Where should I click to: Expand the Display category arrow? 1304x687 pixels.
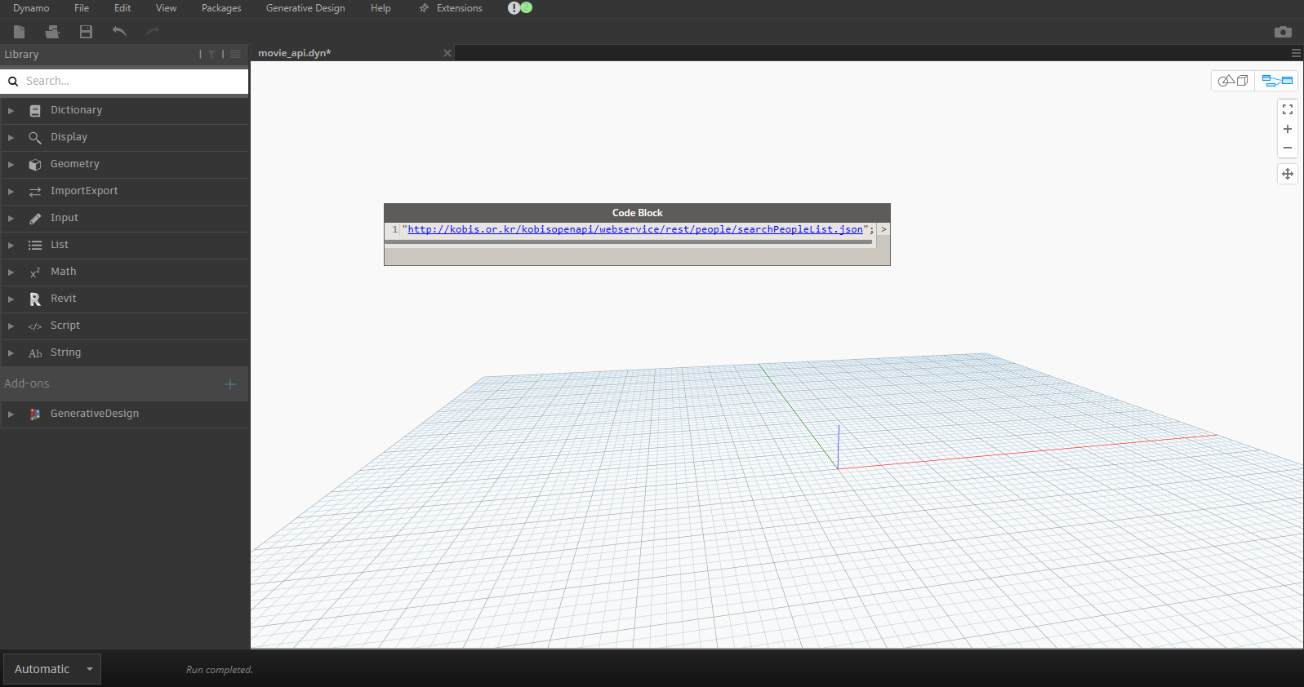point(11,138)
